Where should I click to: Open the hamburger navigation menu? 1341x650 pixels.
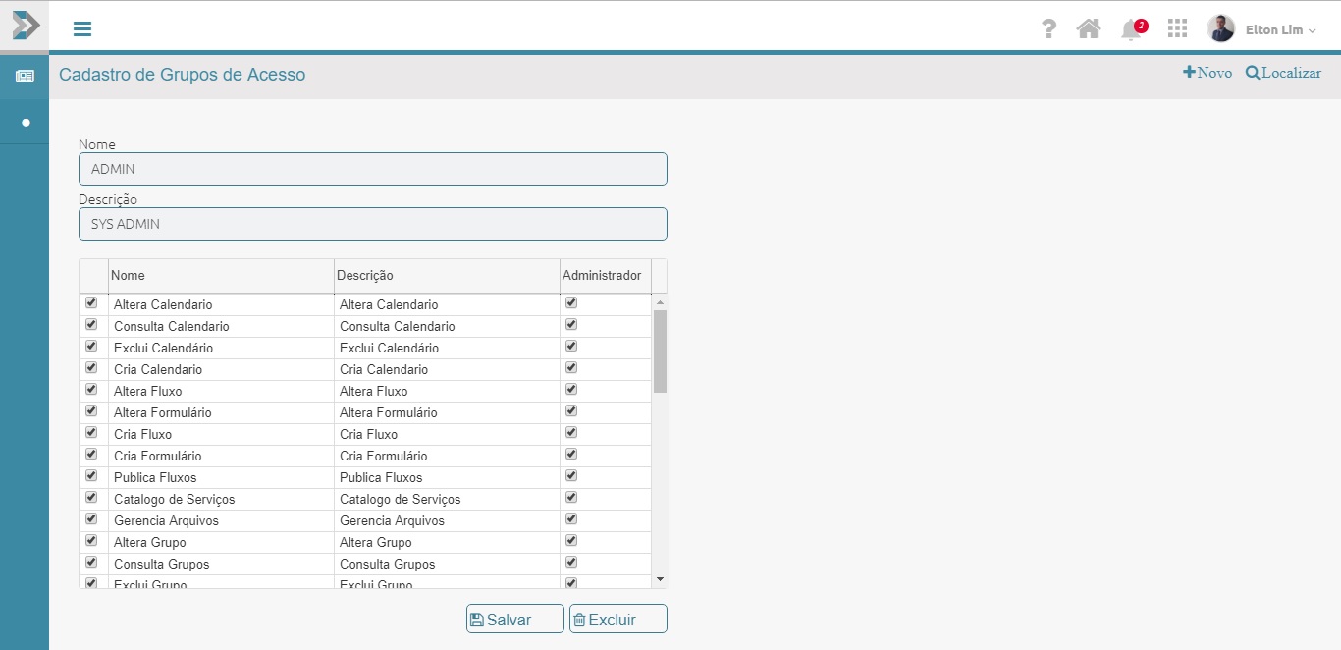point(82,28)
